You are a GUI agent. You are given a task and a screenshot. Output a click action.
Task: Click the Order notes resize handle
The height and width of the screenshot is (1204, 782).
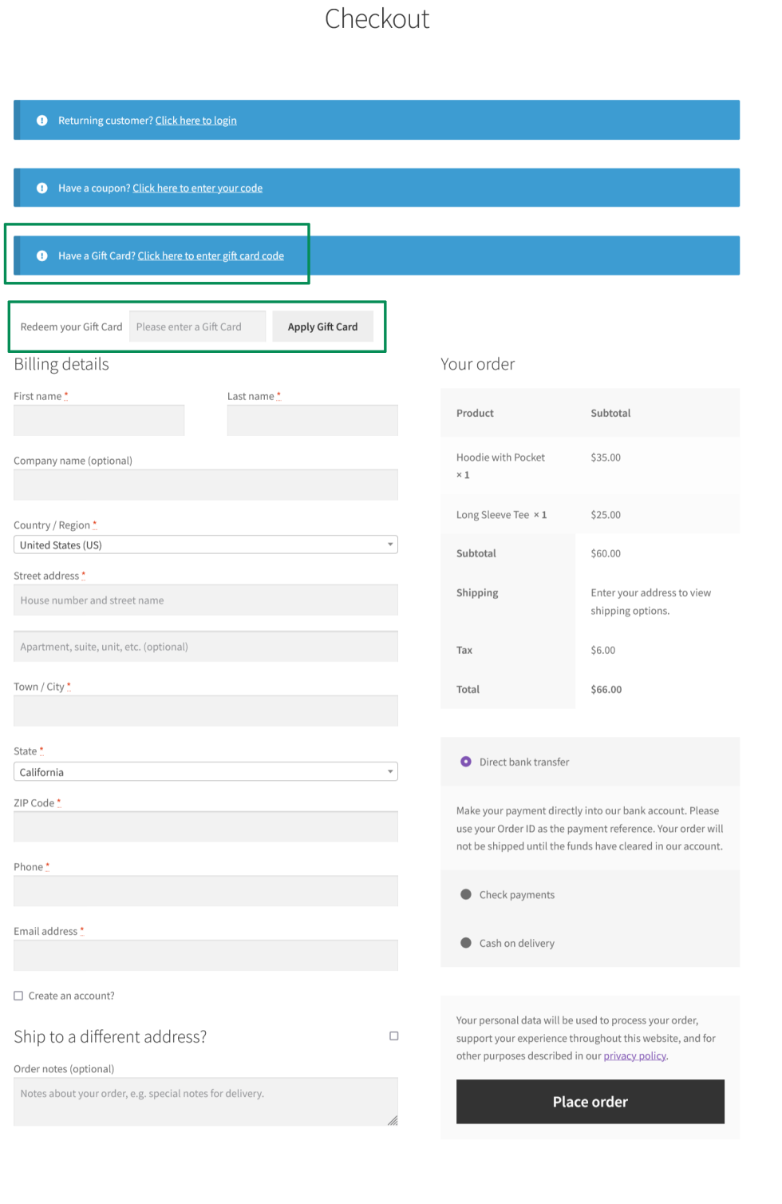pos(393,1120)
